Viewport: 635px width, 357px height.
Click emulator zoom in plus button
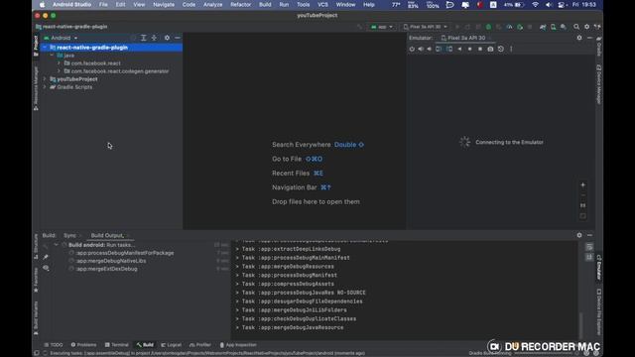point(582,185)
